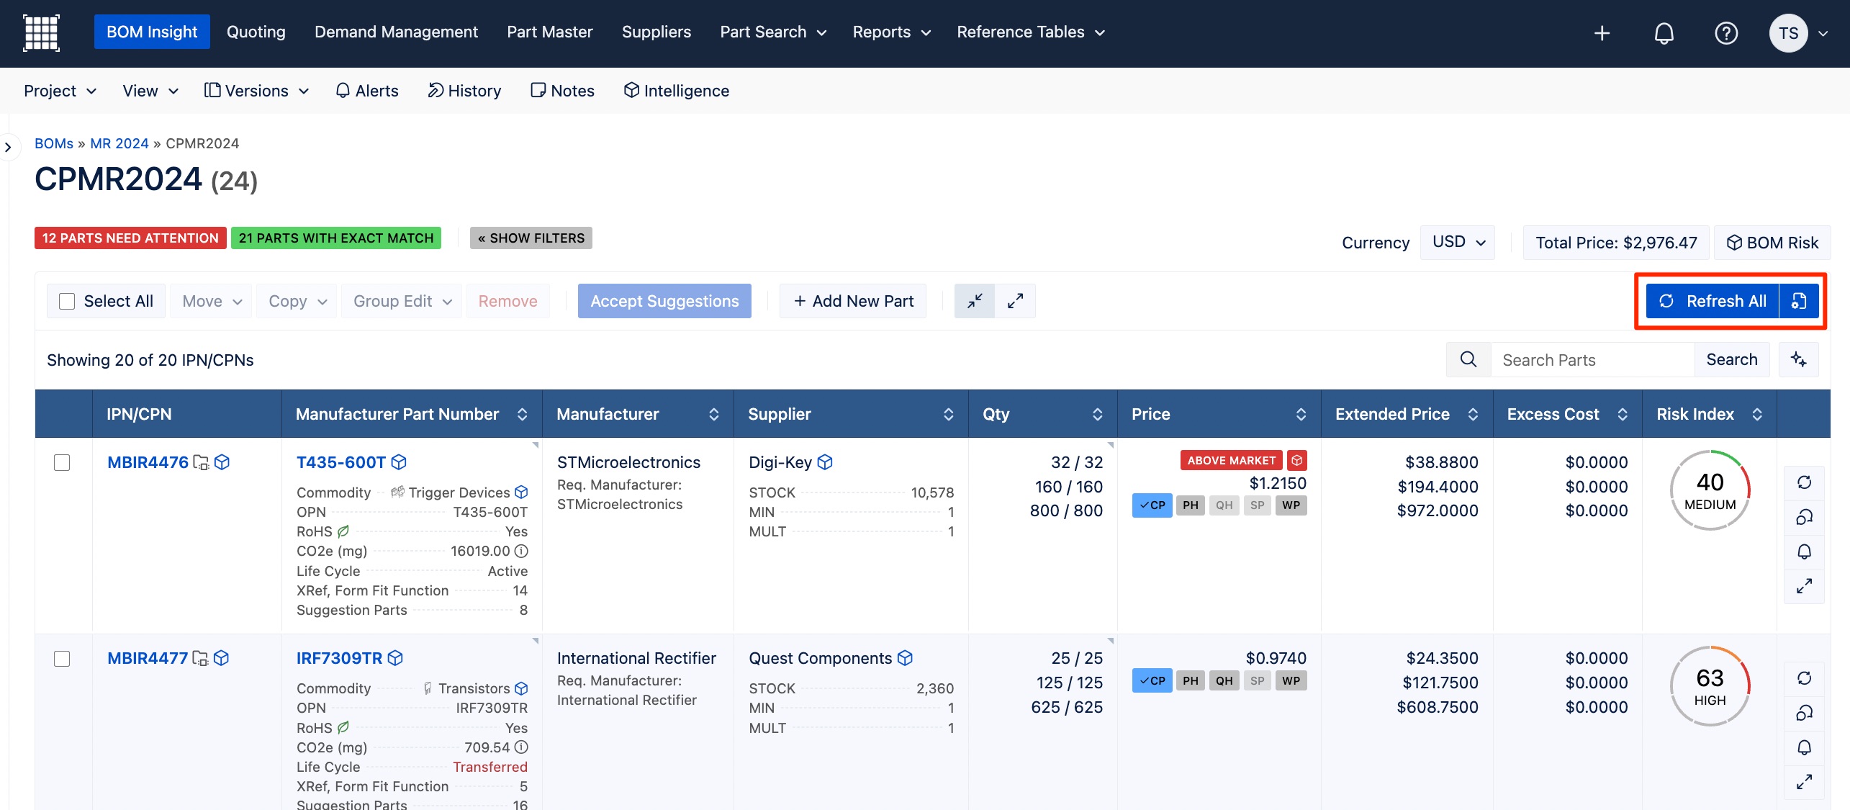Click the SHOW FILTERS button

click(x=531, y=238)
